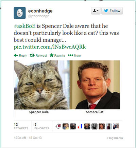Open the red and blue bars avatar
This screenshot has width=136, height=148.
[80, 126]
